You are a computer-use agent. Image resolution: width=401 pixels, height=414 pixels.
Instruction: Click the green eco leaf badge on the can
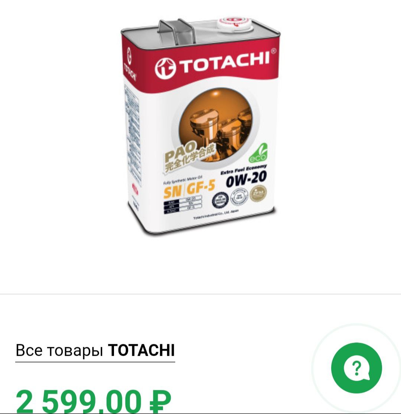point(257,153)
